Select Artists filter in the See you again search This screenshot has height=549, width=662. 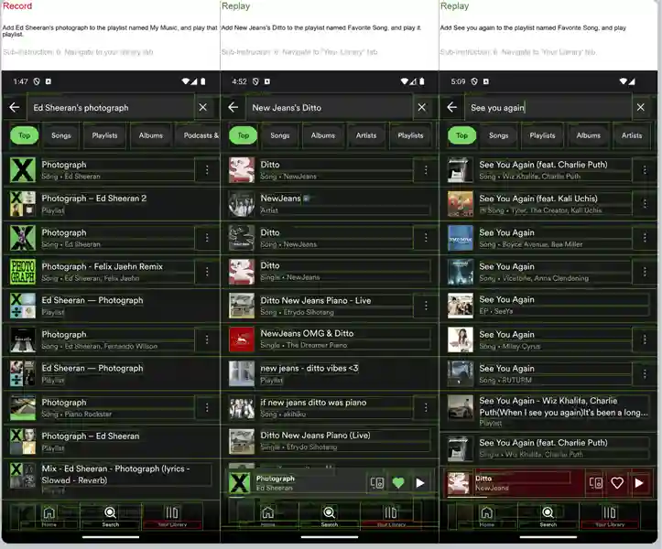click(632, 135)
